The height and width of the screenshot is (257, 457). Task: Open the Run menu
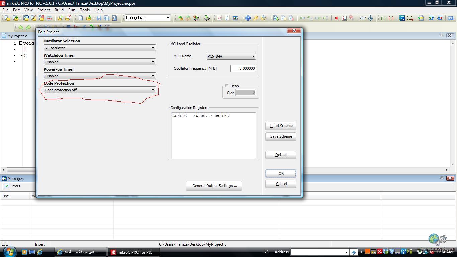[x=72, y=10]
